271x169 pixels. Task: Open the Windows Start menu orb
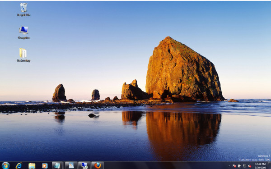coord(6,165)
